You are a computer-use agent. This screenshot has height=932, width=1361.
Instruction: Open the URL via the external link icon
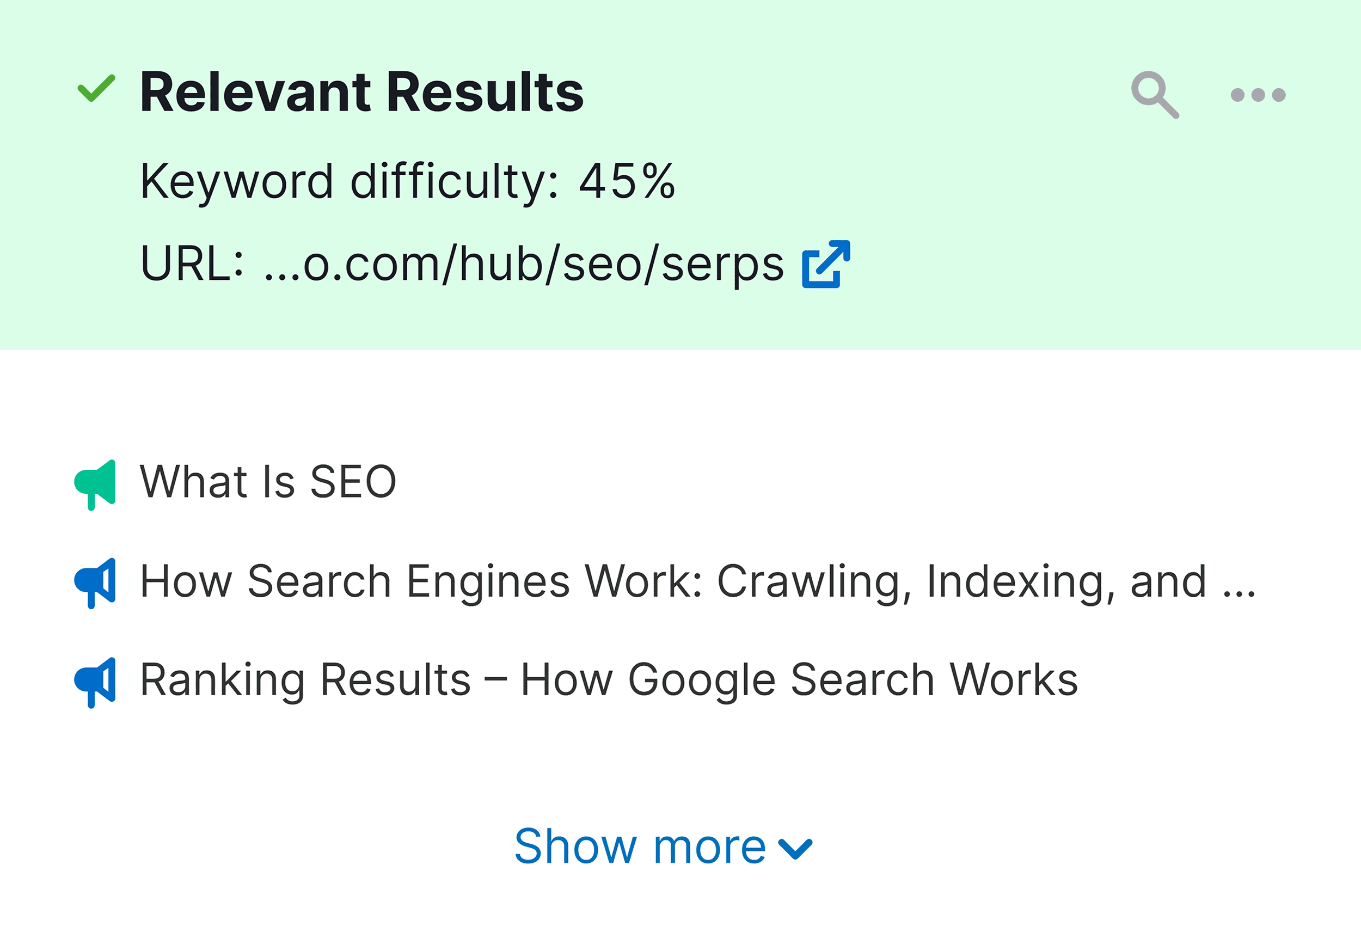pyautogui.click(x=826, y=265)
